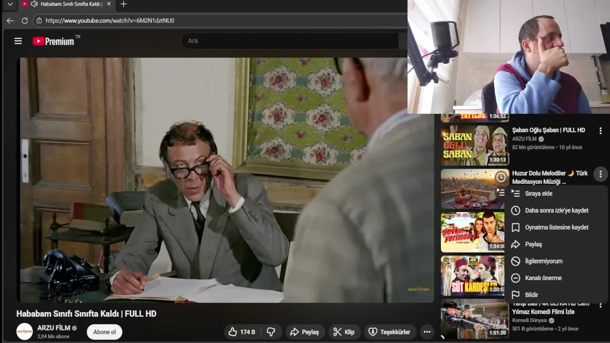Viewport: 610px width, 343px height.
Task: Click watch later clock on Huzur thumbnail
Action: [500, 178]
